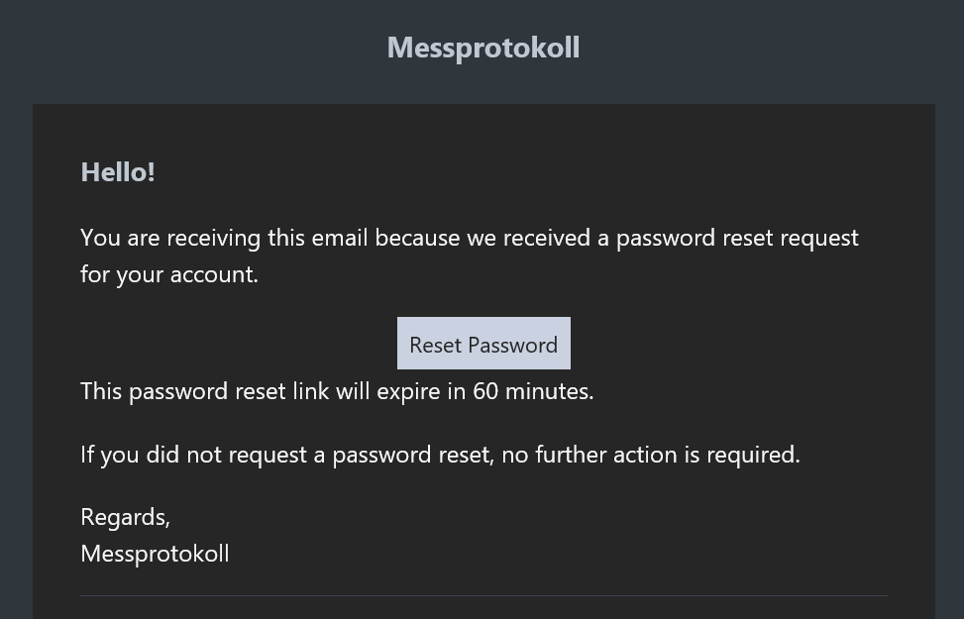Click the phrase "password reset request"

click(737, 238)
